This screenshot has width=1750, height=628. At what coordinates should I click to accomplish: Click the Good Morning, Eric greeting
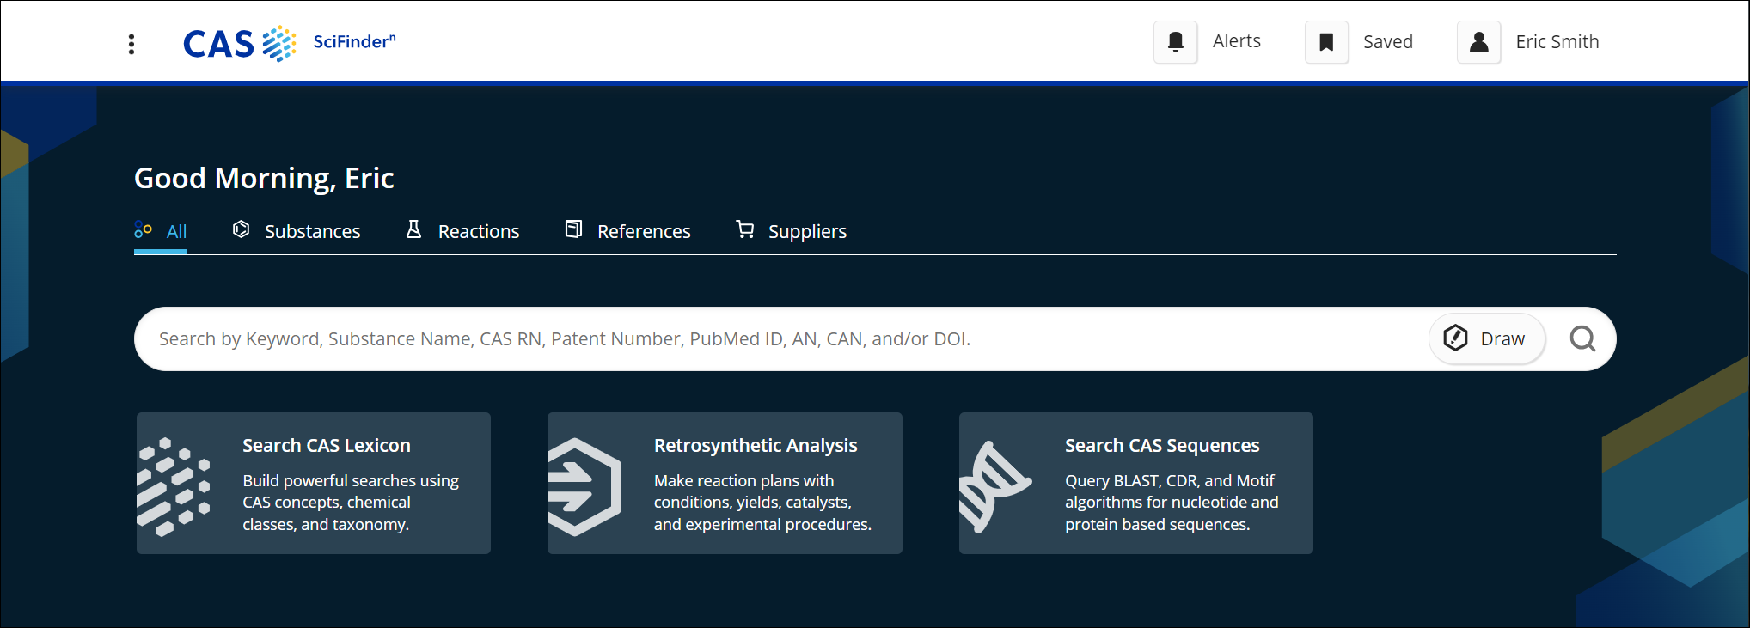coord(264,178)
